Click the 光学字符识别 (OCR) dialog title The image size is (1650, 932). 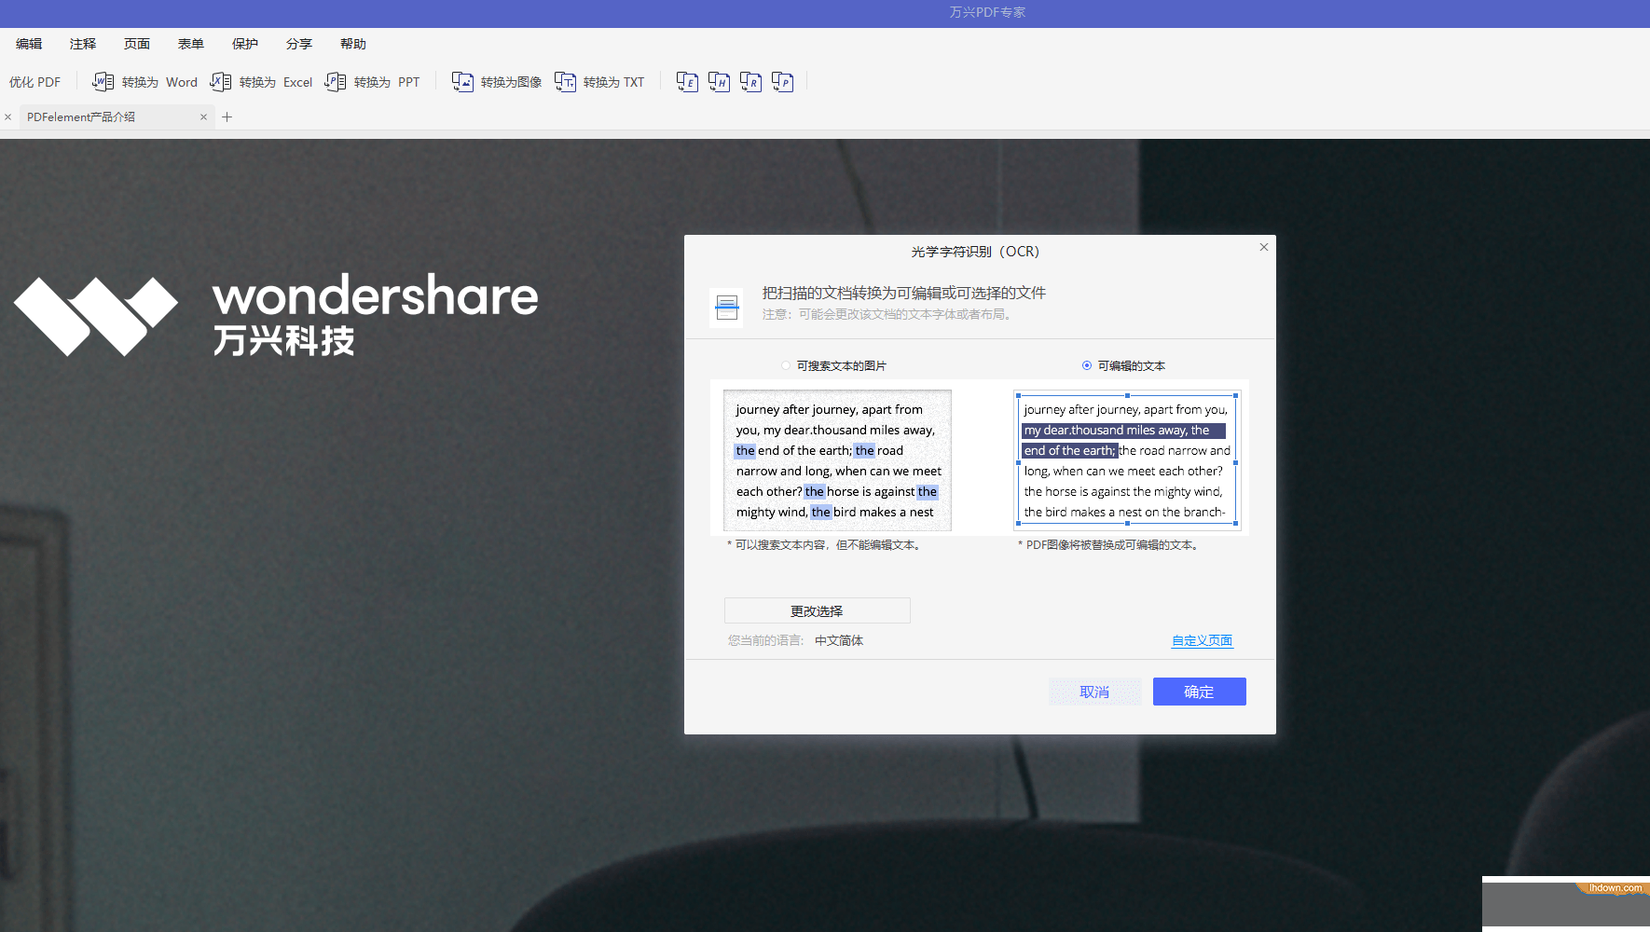pyautogui.click(x=975, y=252)
